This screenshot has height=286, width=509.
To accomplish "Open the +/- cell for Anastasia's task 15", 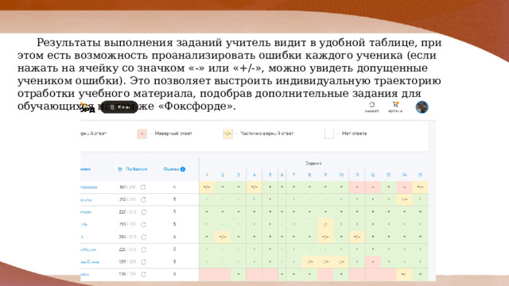I will coord(421,187).
